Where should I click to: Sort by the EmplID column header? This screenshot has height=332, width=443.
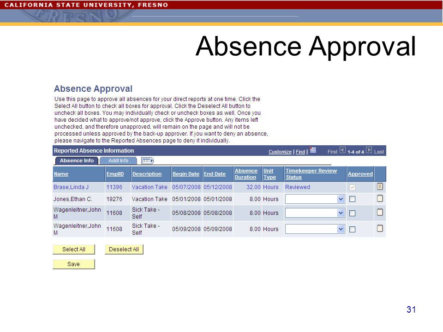pos(115,174)
